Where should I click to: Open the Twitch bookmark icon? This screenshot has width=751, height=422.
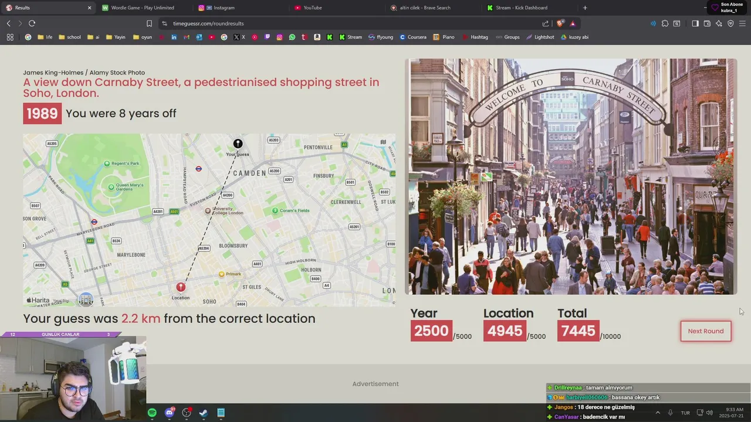(267, 37)
